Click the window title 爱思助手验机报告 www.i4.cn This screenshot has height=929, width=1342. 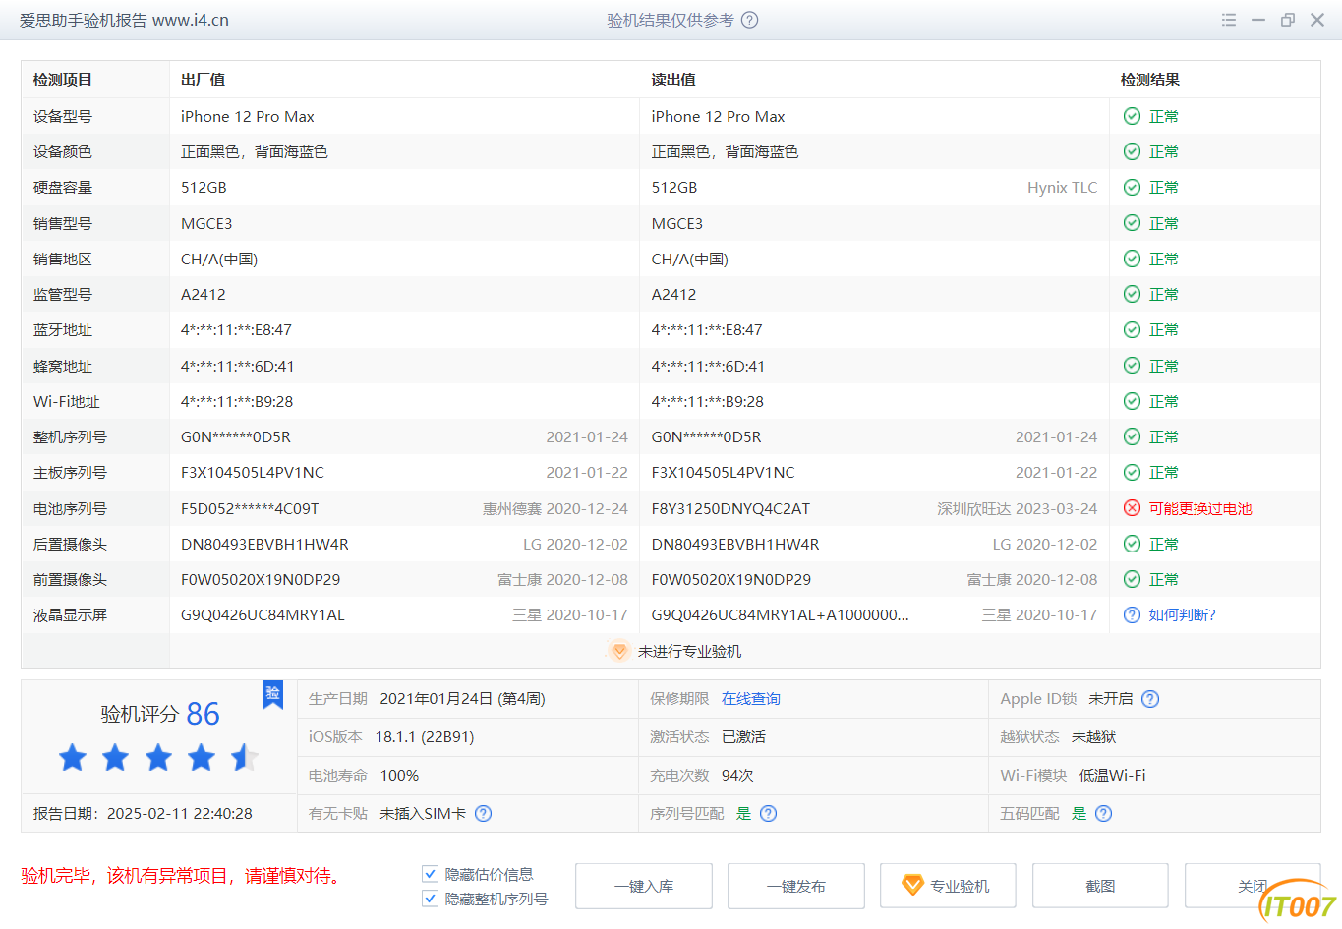point(124,20)
